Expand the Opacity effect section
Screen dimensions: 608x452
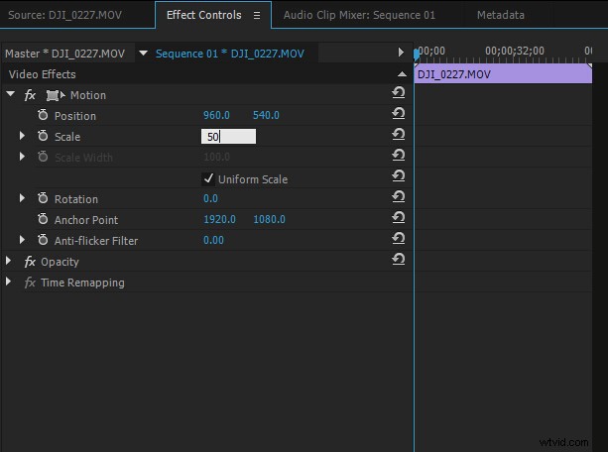[x=10, y=262]
